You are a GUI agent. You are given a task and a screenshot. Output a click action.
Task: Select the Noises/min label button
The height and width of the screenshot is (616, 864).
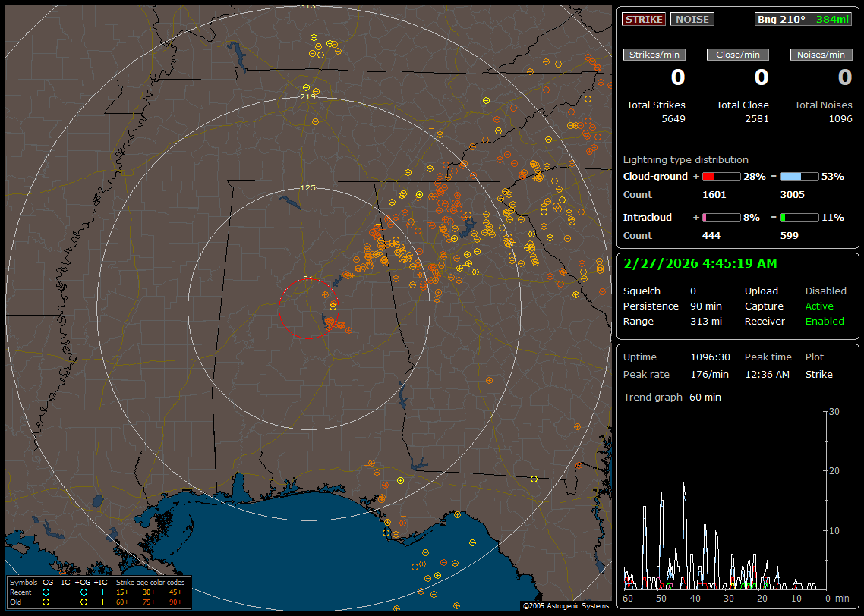821,55
